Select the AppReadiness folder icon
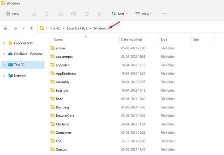 [x=52, y=73]
